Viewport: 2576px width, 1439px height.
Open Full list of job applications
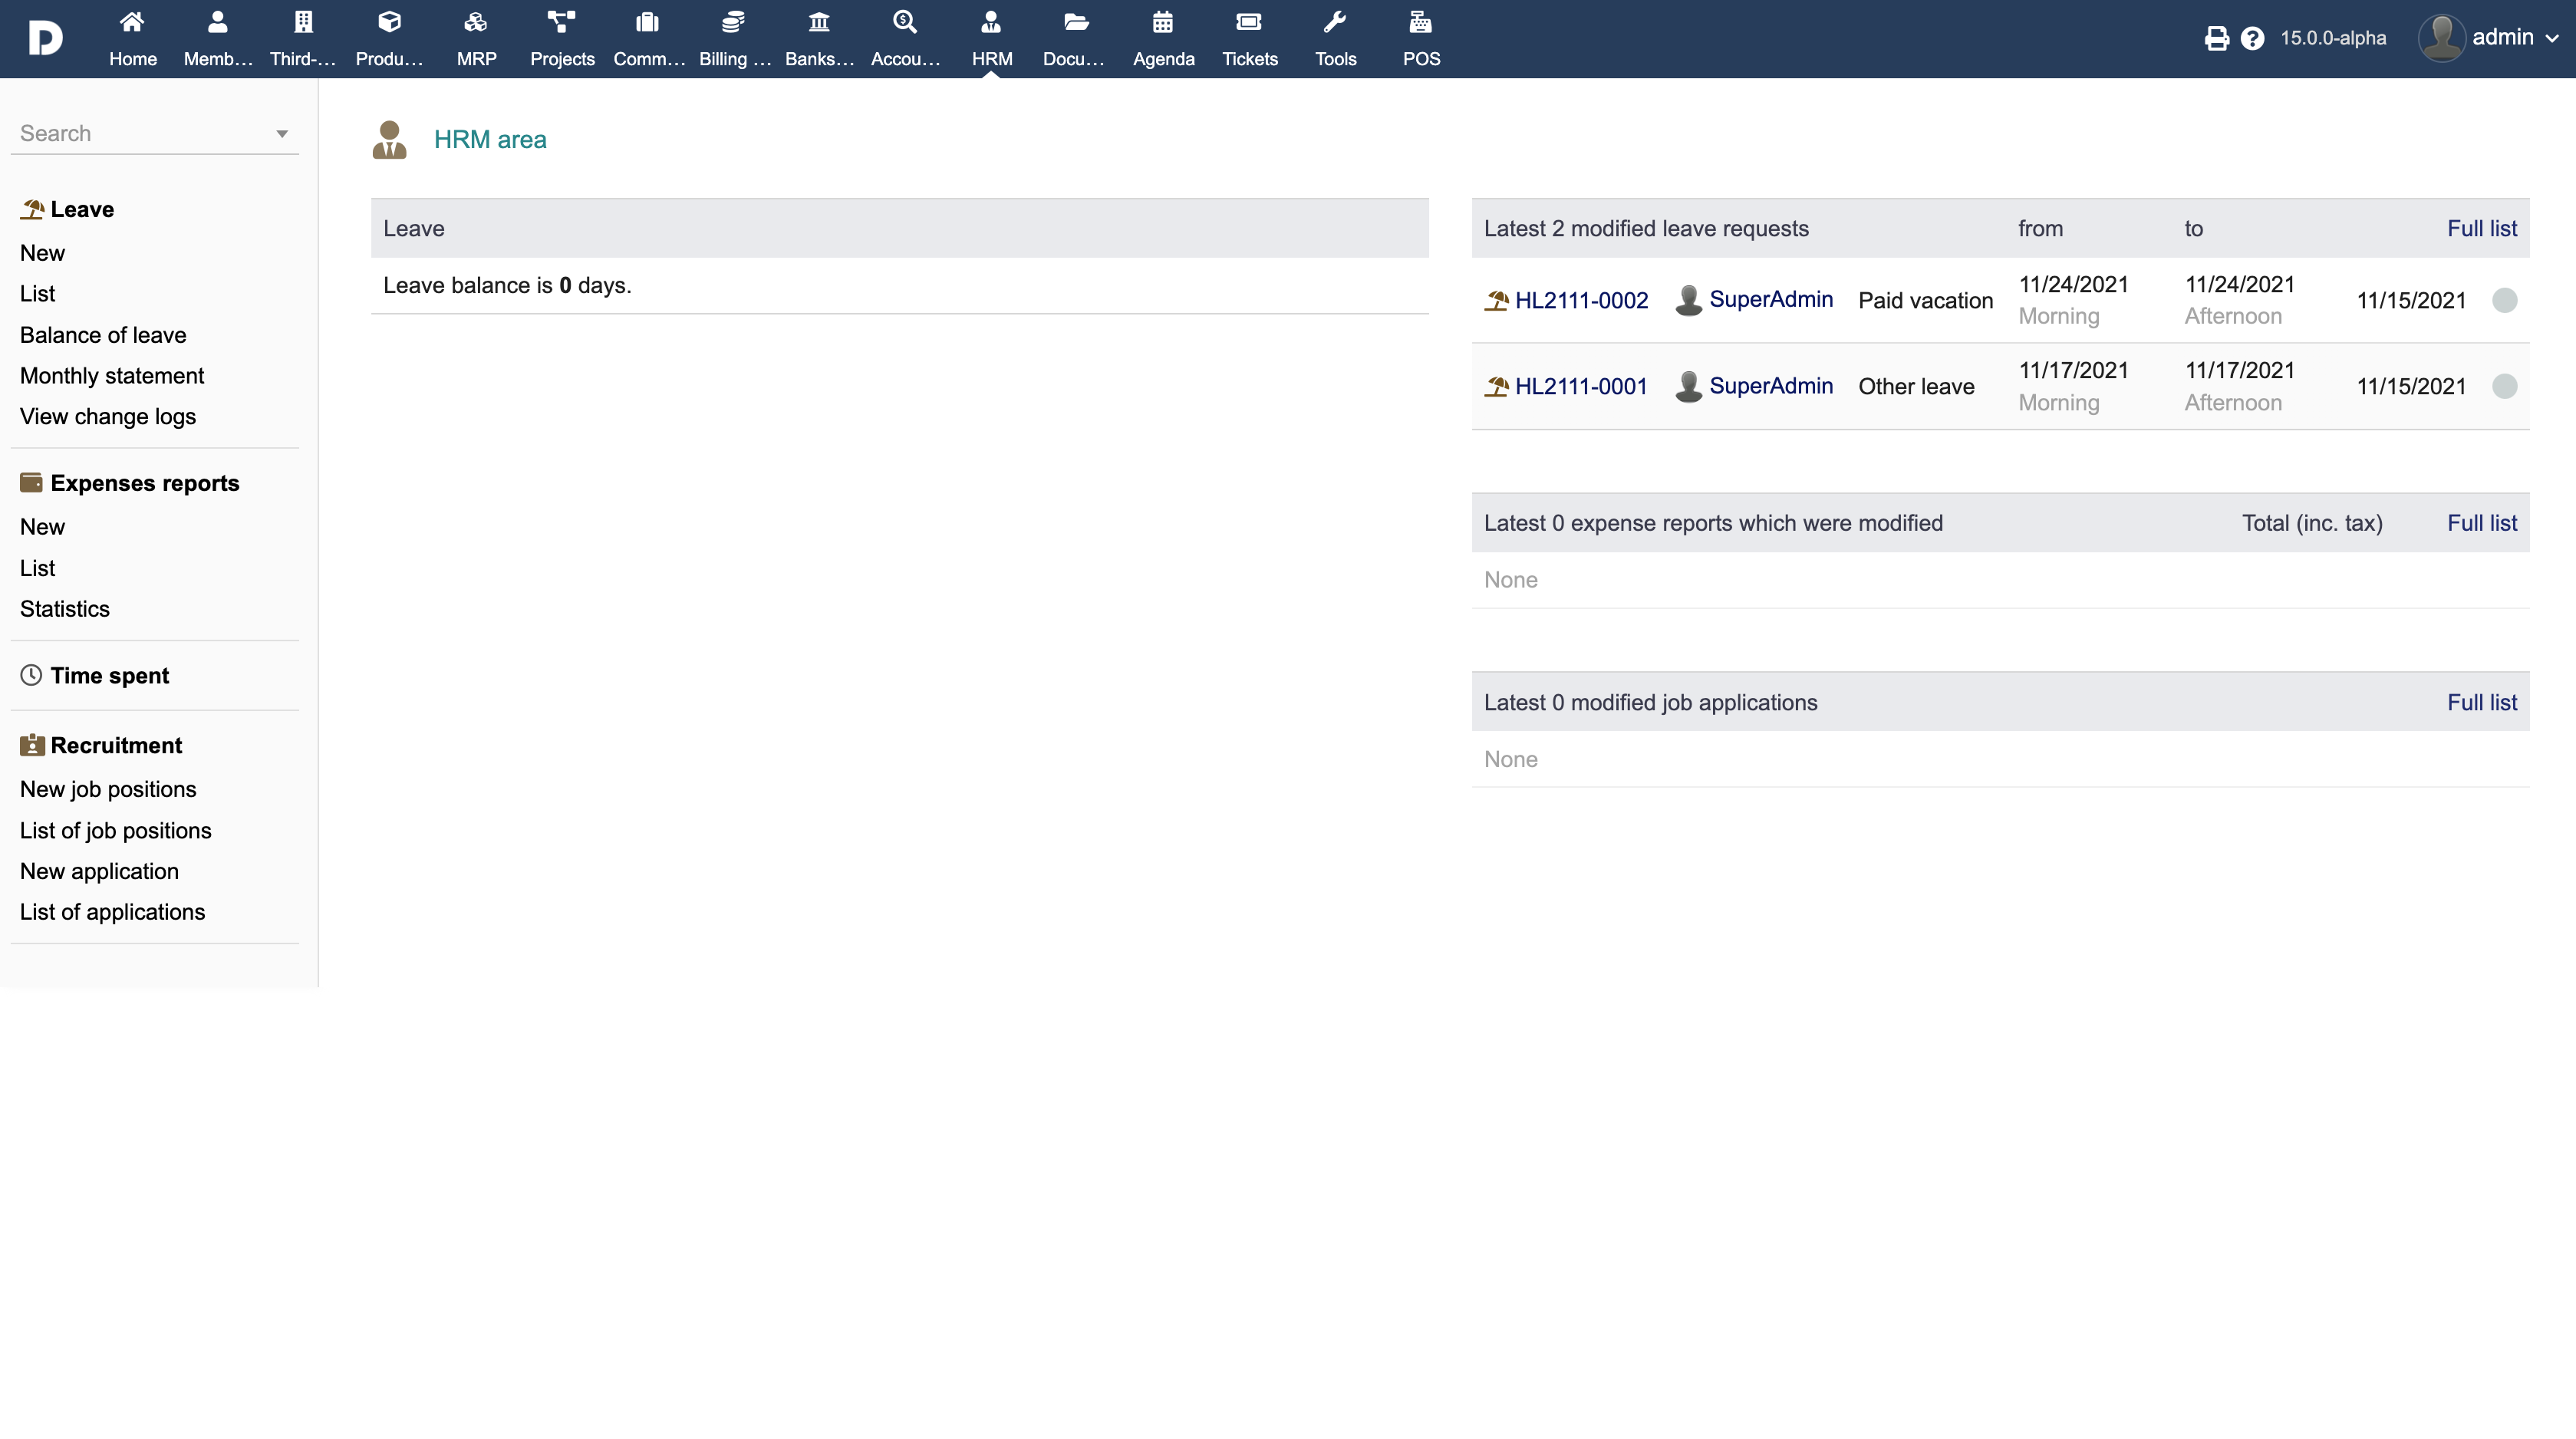click(2481, 702)
